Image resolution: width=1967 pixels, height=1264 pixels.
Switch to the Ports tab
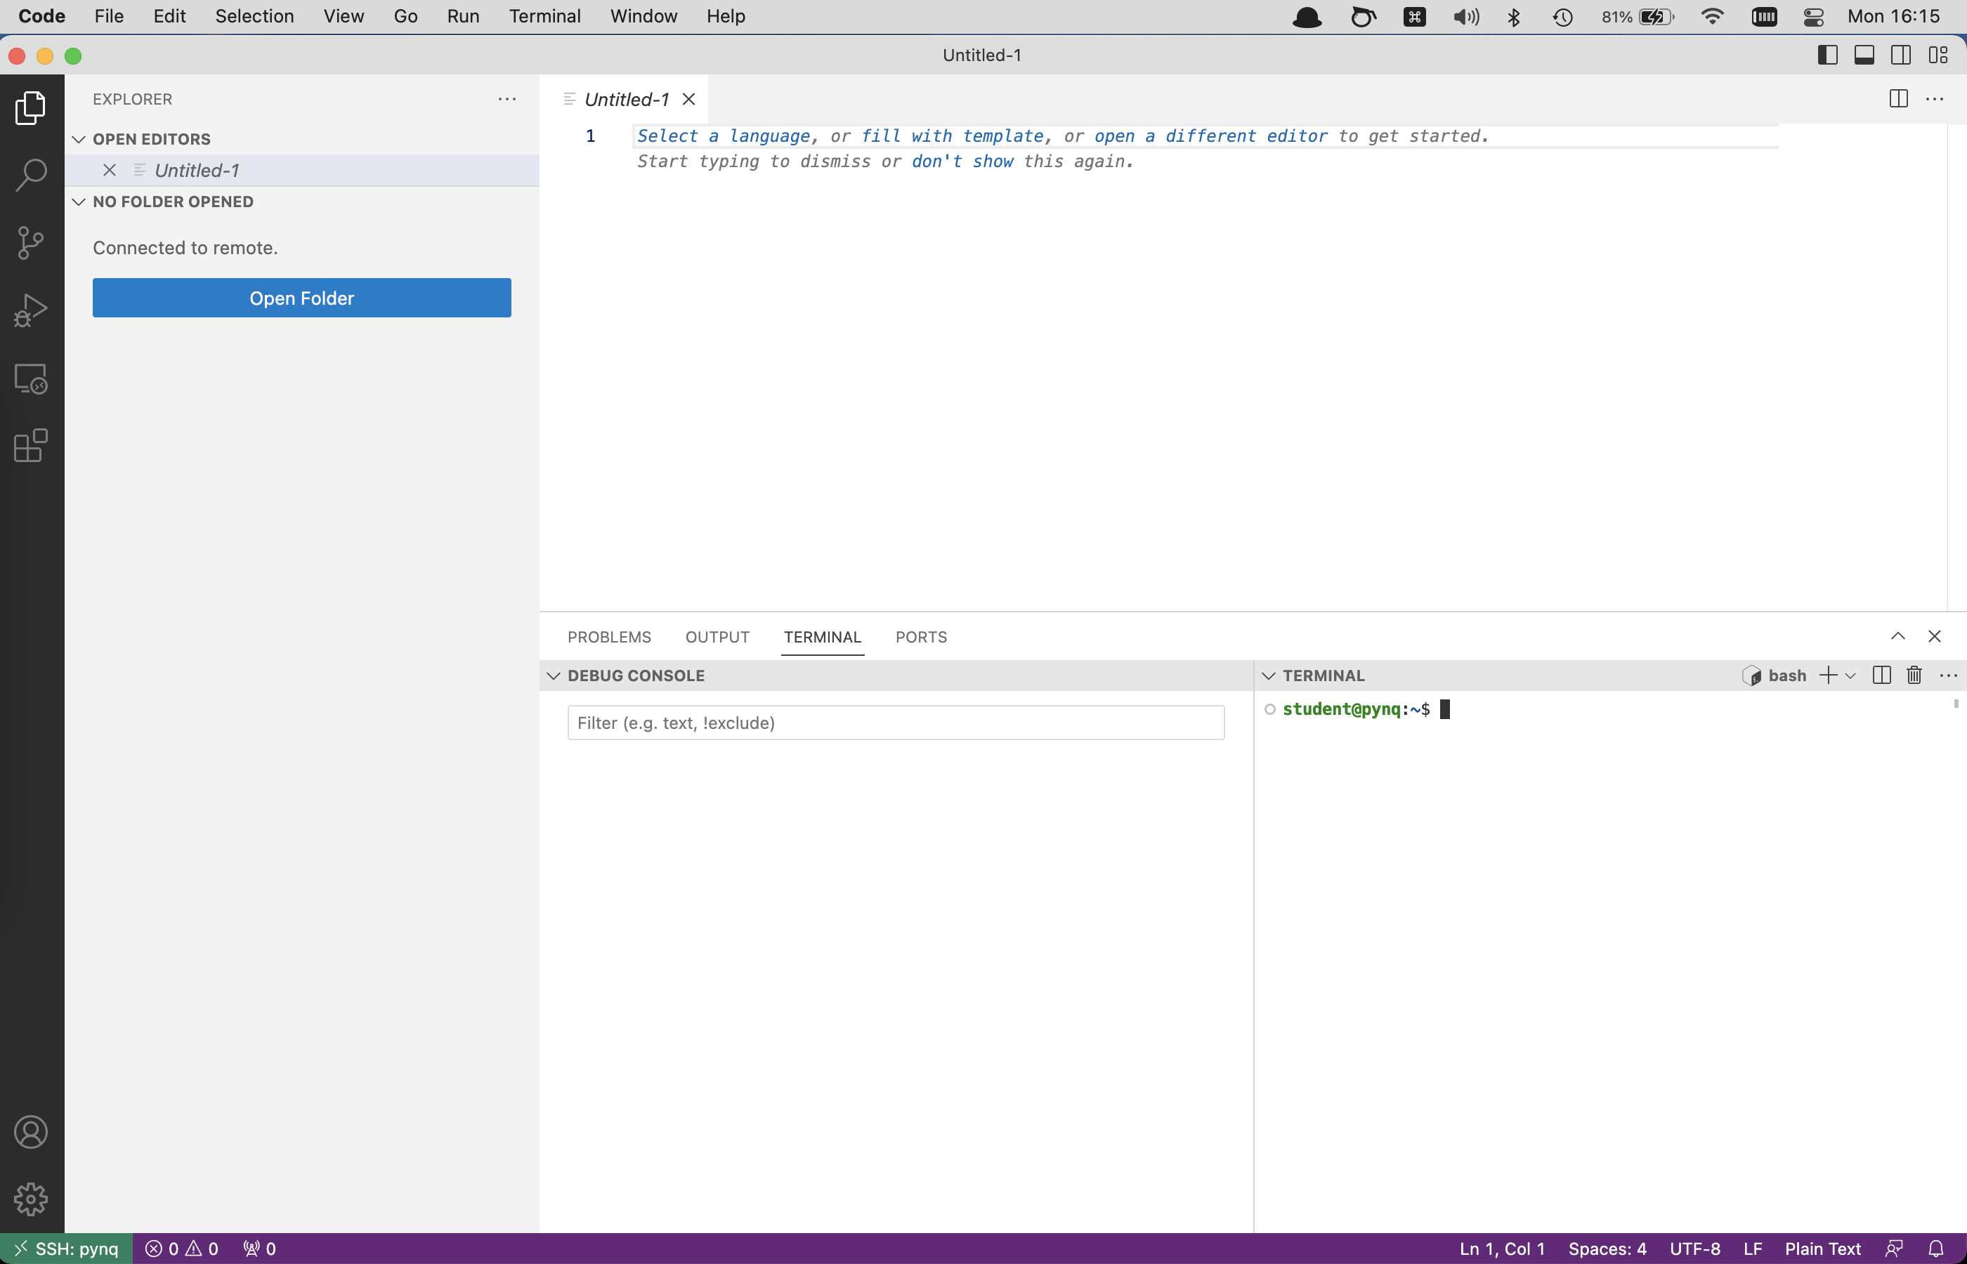pyautogui.click(x=921, y=637)
